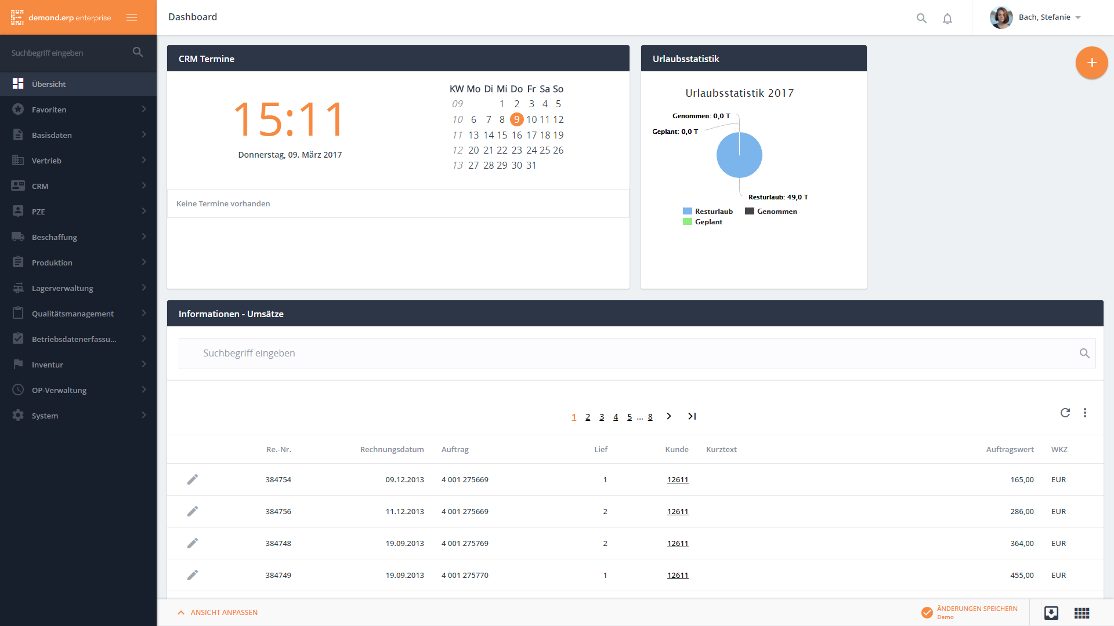
Task: Expand the Vertrieb sidebar section
Action: (x=78, y=161)
